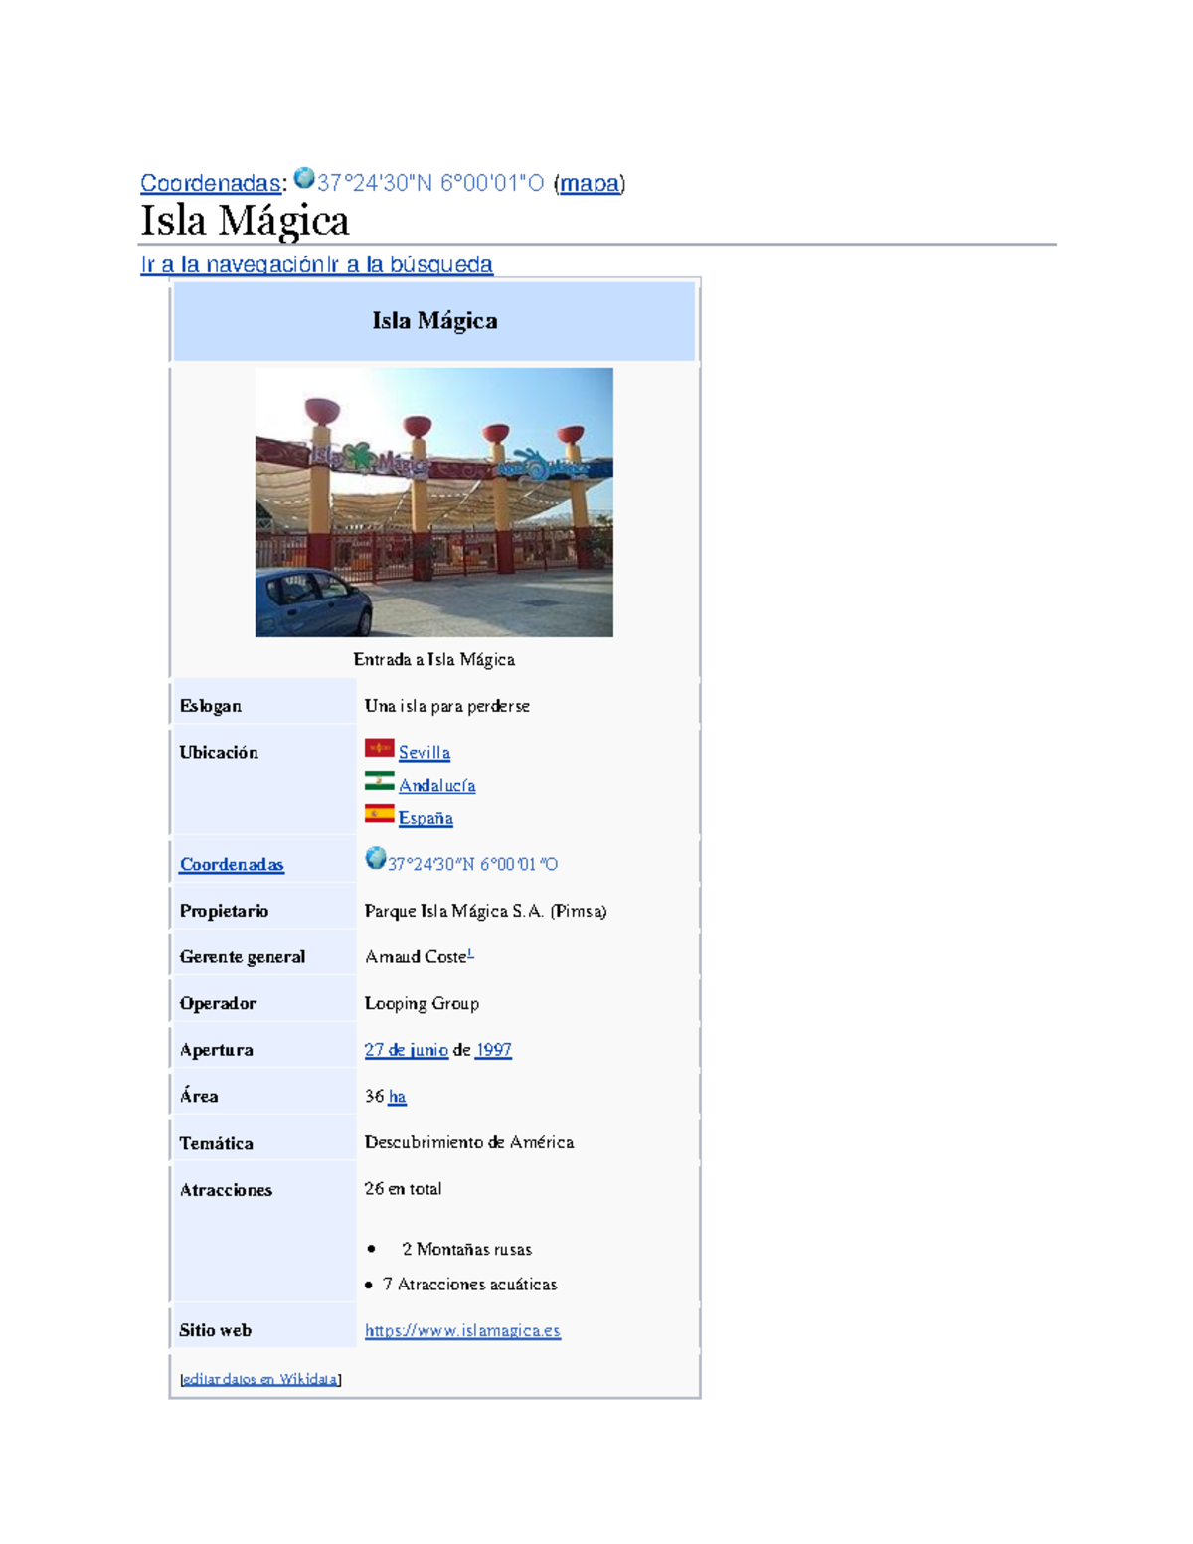Viewport: 1193px width, 1544px height.
Task: Click the 'Área' row label
Action: 199,1096
